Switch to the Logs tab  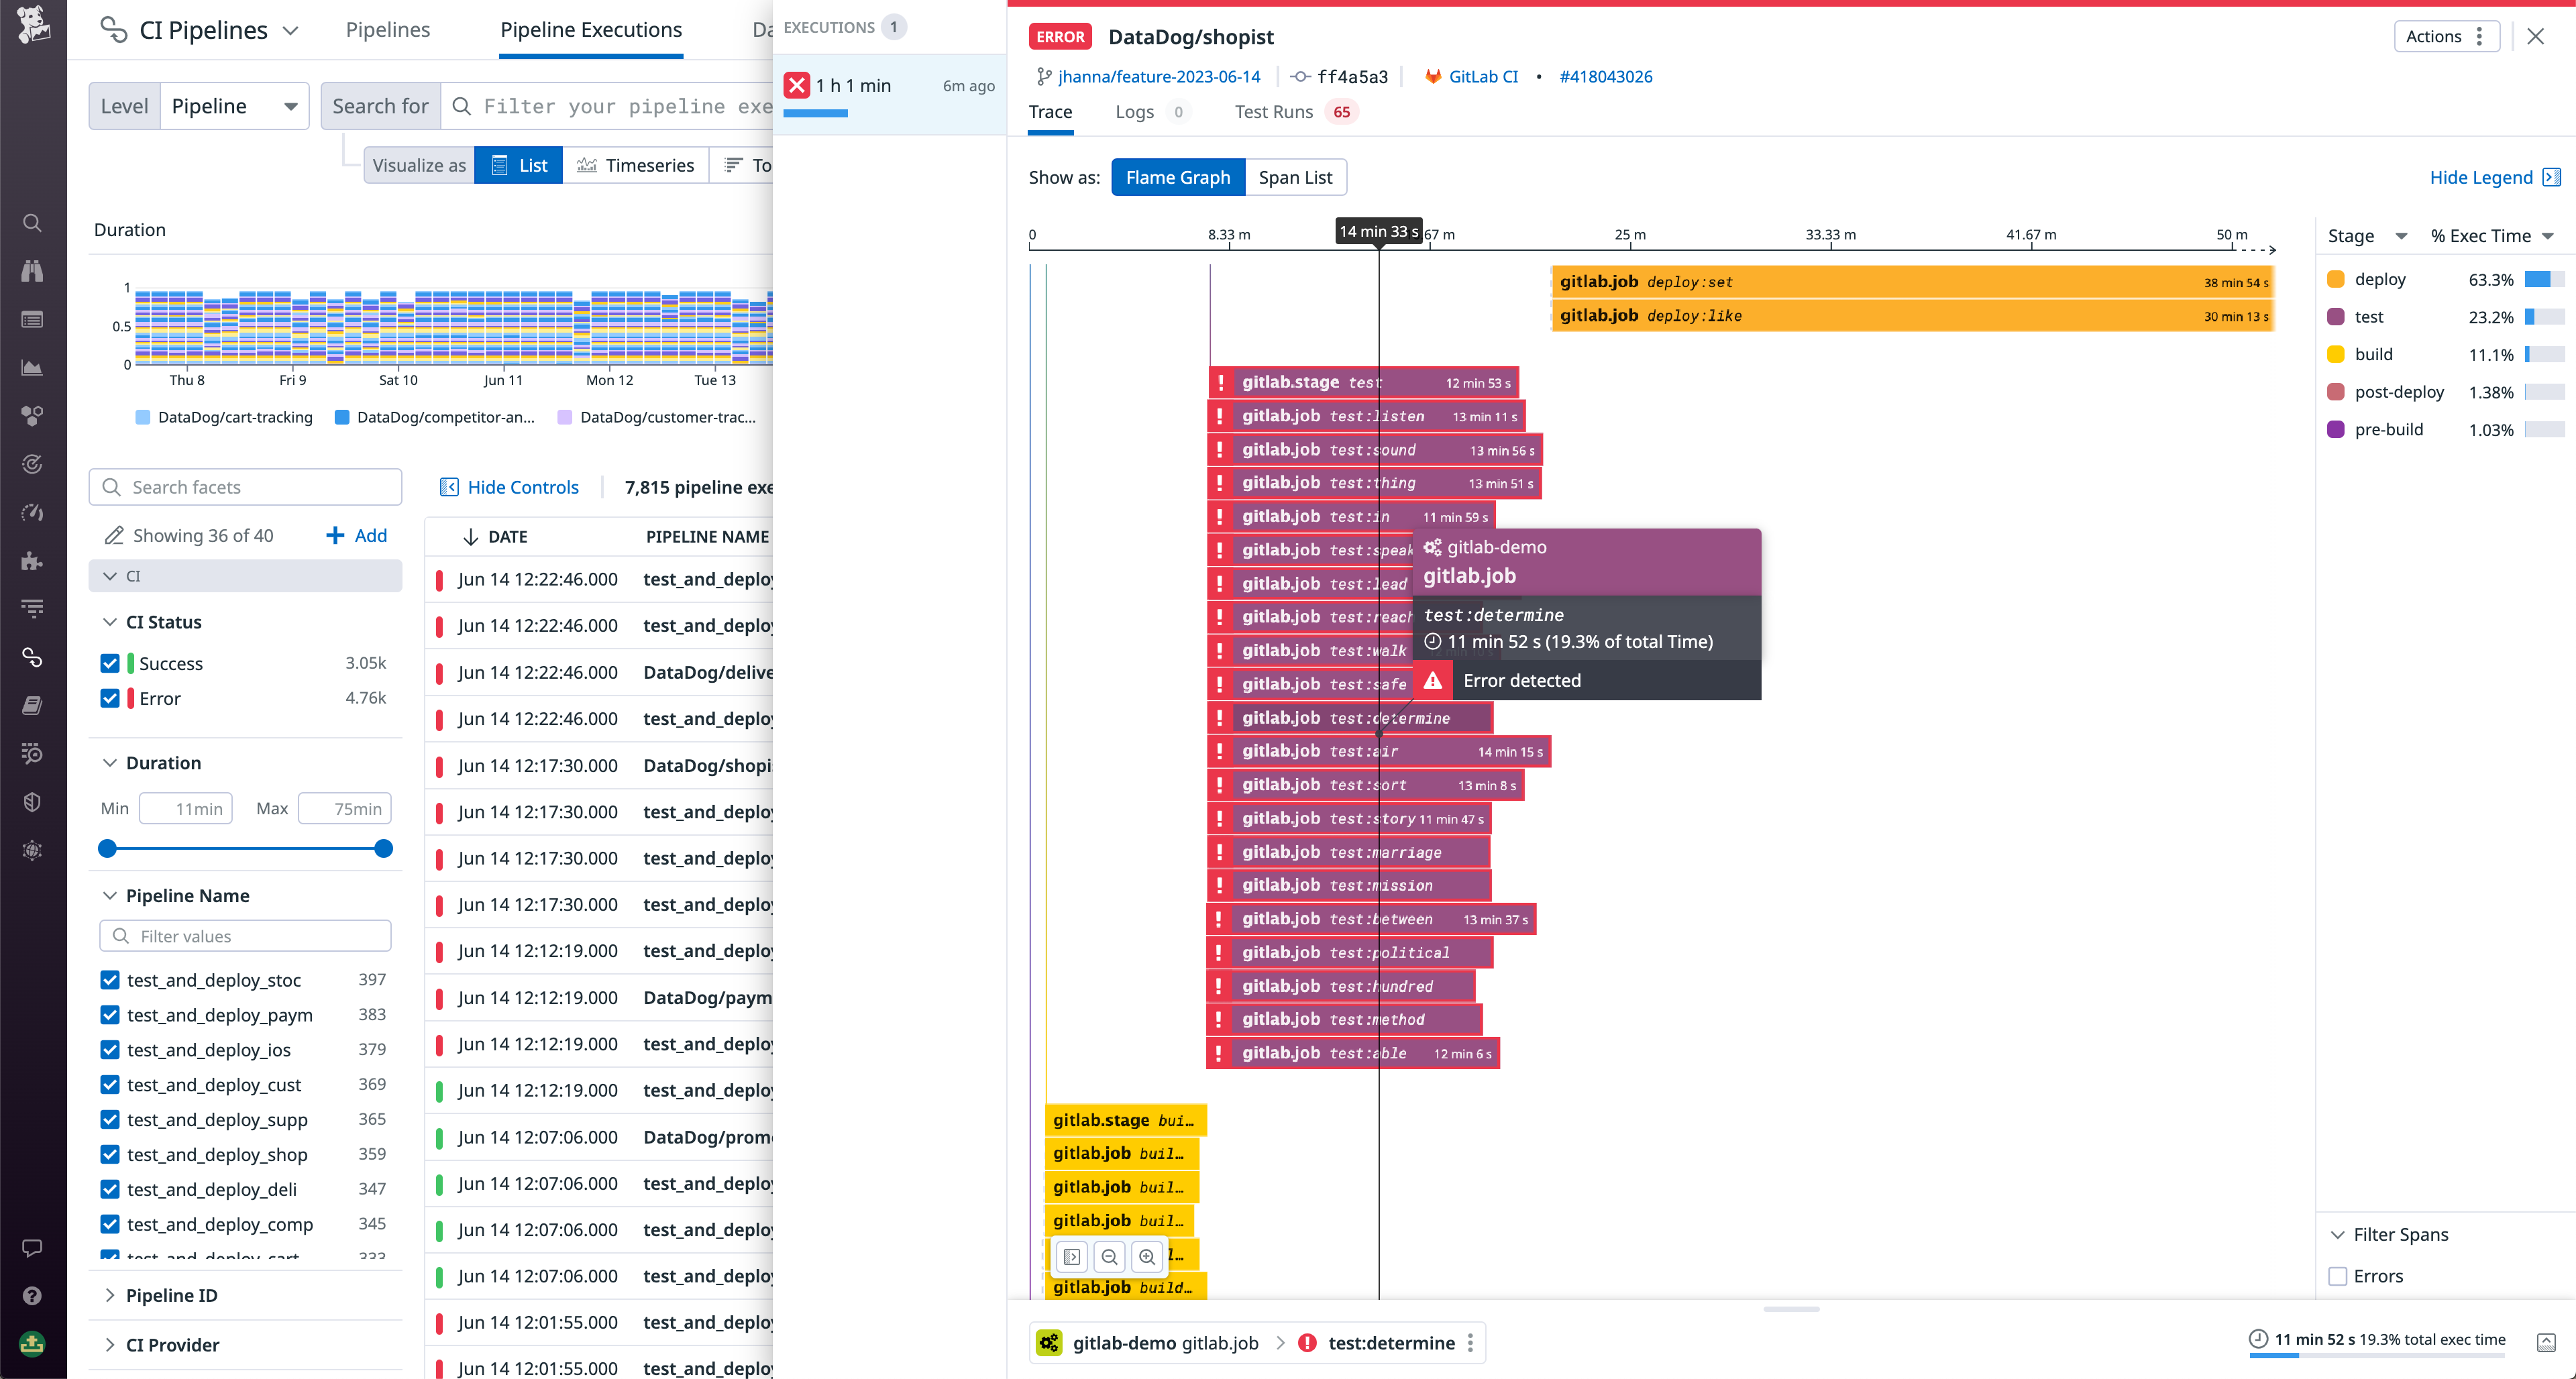1135,111
